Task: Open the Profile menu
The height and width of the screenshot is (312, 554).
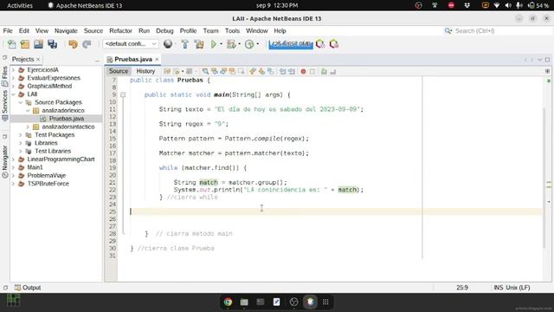Action: coord(188,31)
